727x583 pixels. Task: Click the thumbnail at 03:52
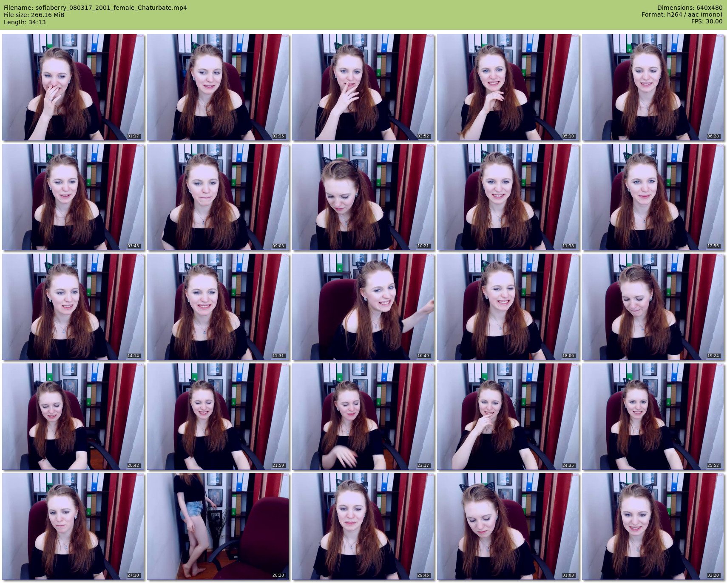363,87
